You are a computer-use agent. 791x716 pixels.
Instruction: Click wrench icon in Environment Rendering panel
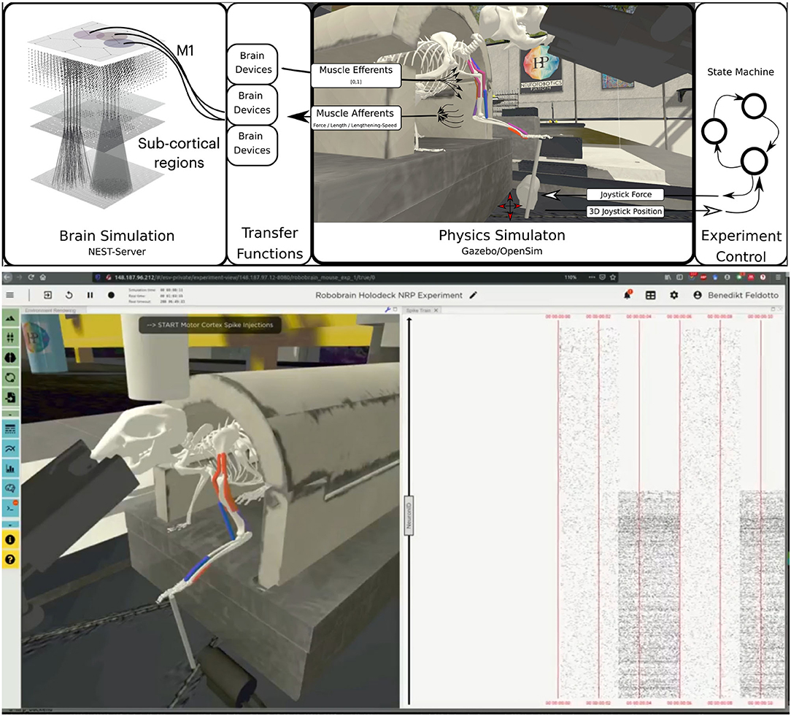[387, 309]
